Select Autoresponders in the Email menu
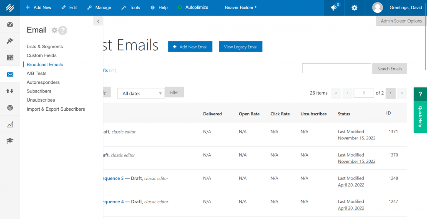 tap(43, 82)
